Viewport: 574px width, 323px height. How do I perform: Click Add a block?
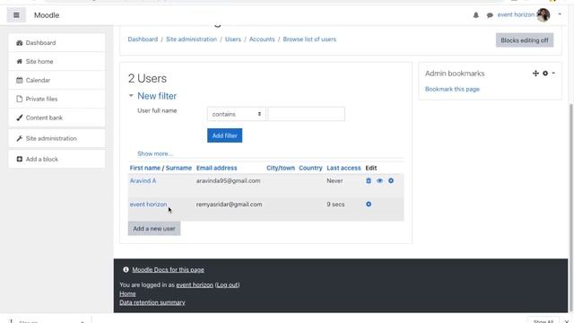pyautogui.click(x=57, y=159)
